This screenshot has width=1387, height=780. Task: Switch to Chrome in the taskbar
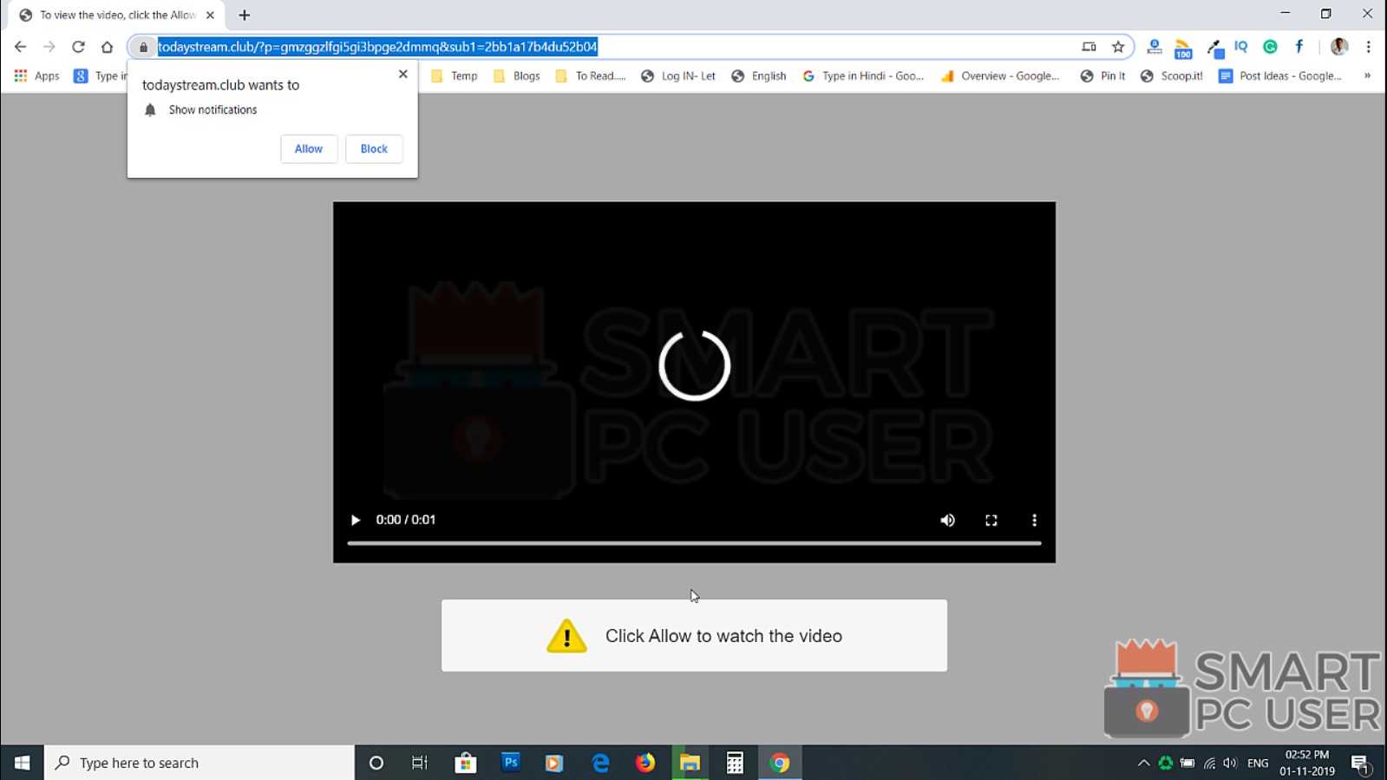point(780,763)
